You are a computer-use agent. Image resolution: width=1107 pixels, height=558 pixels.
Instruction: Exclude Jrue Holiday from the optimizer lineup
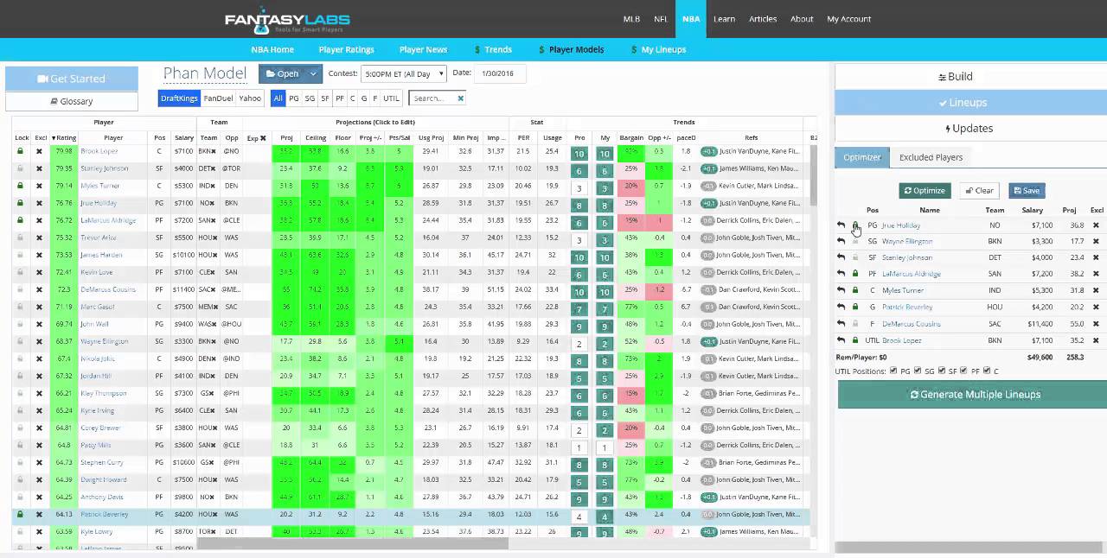(1096, 225)
